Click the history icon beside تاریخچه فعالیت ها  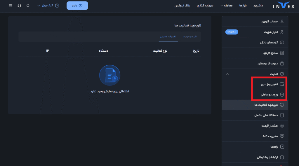282,105
